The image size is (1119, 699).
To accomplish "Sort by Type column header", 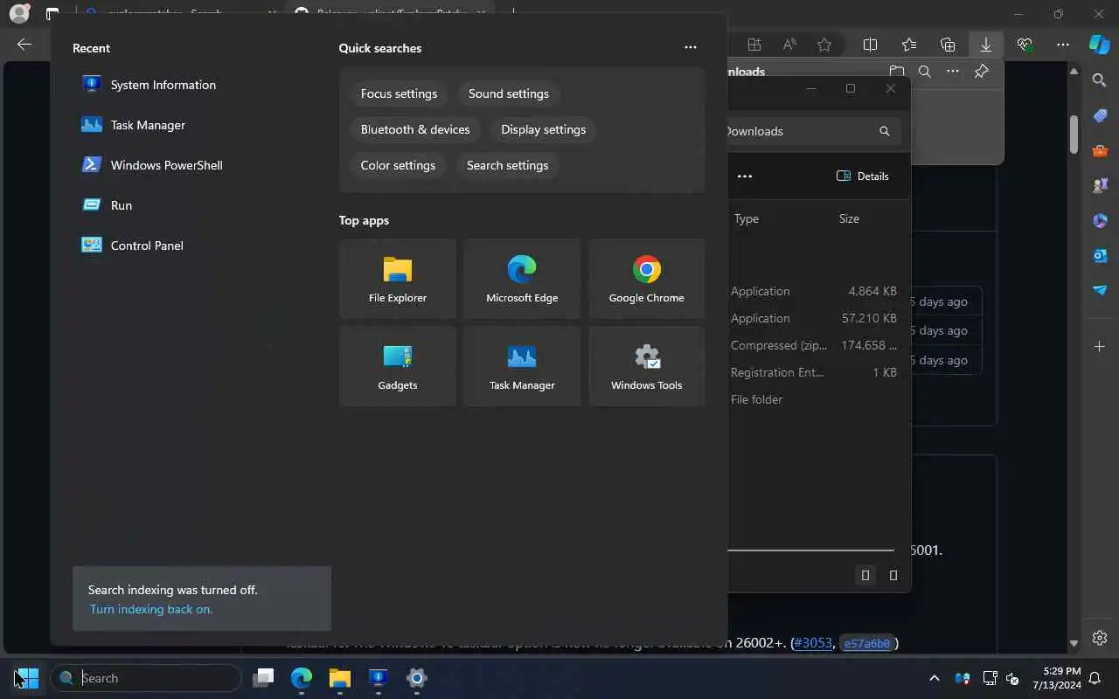I will pos(747,218).
